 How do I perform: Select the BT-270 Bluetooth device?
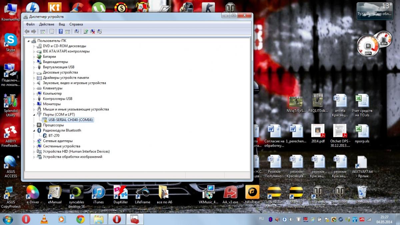pyautogui.click(x=51, y=136)
